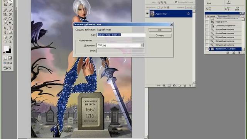Open the Документ dropdown showing 010.jpg
Screen dimensions: 247x139
[142, 45]
